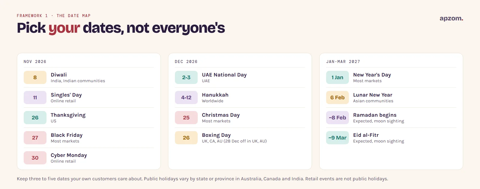Click 'Asian communities' subtitle

click(x=373, y=101)
